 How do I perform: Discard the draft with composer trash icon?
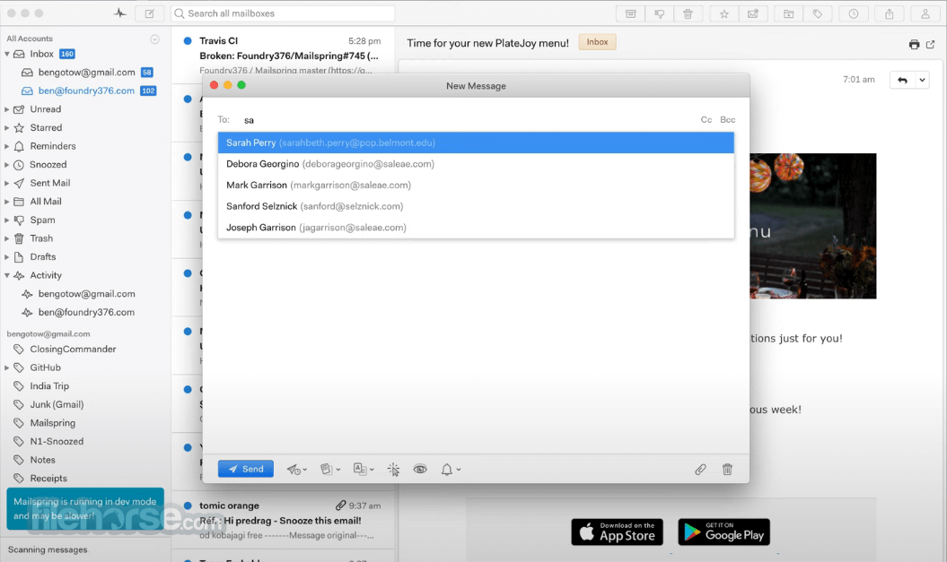click(x=727, y=469)
